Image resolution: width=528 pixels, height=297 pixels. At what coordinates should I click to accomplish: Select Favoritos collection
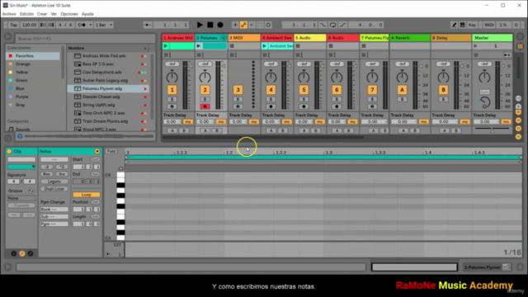click(33, 56)
